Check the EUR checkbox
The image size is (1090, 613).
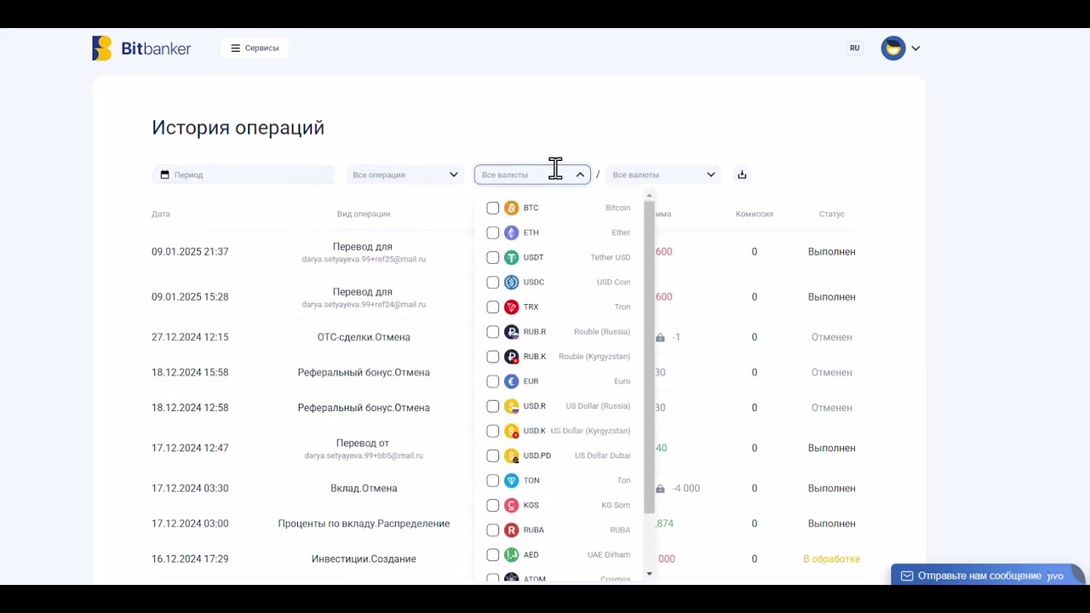click(x=493, y=381)
